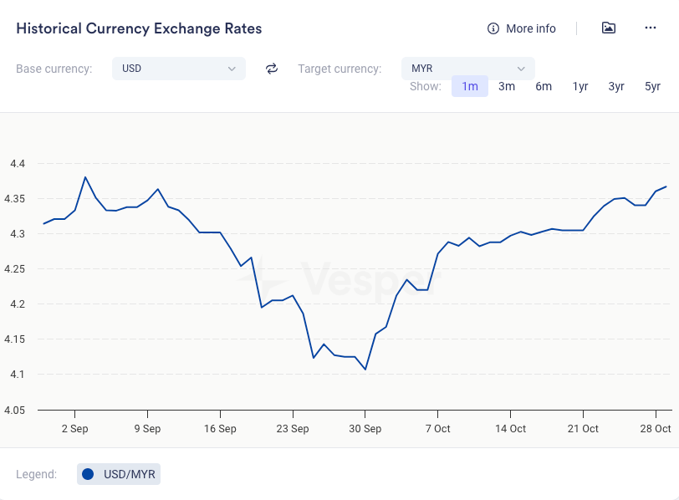The width and height of the screenshot is (679, 500).
Task: Expand the MYR target currency dropdown
Action: click(467, 69)
